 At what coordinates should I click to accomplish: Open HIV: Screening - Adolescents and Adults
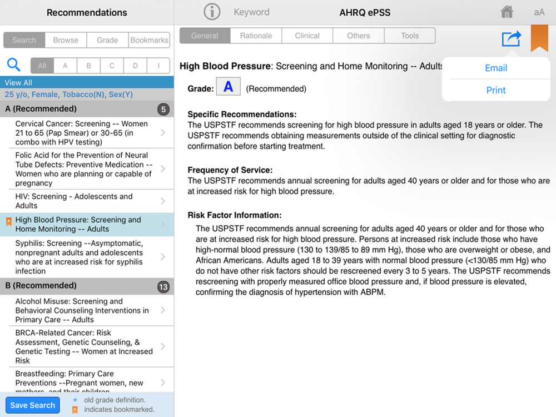(87, 201)
